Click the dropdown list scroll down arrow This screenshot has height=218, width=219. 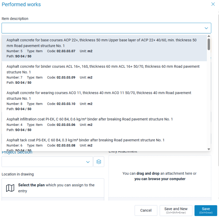coord(209,149)
